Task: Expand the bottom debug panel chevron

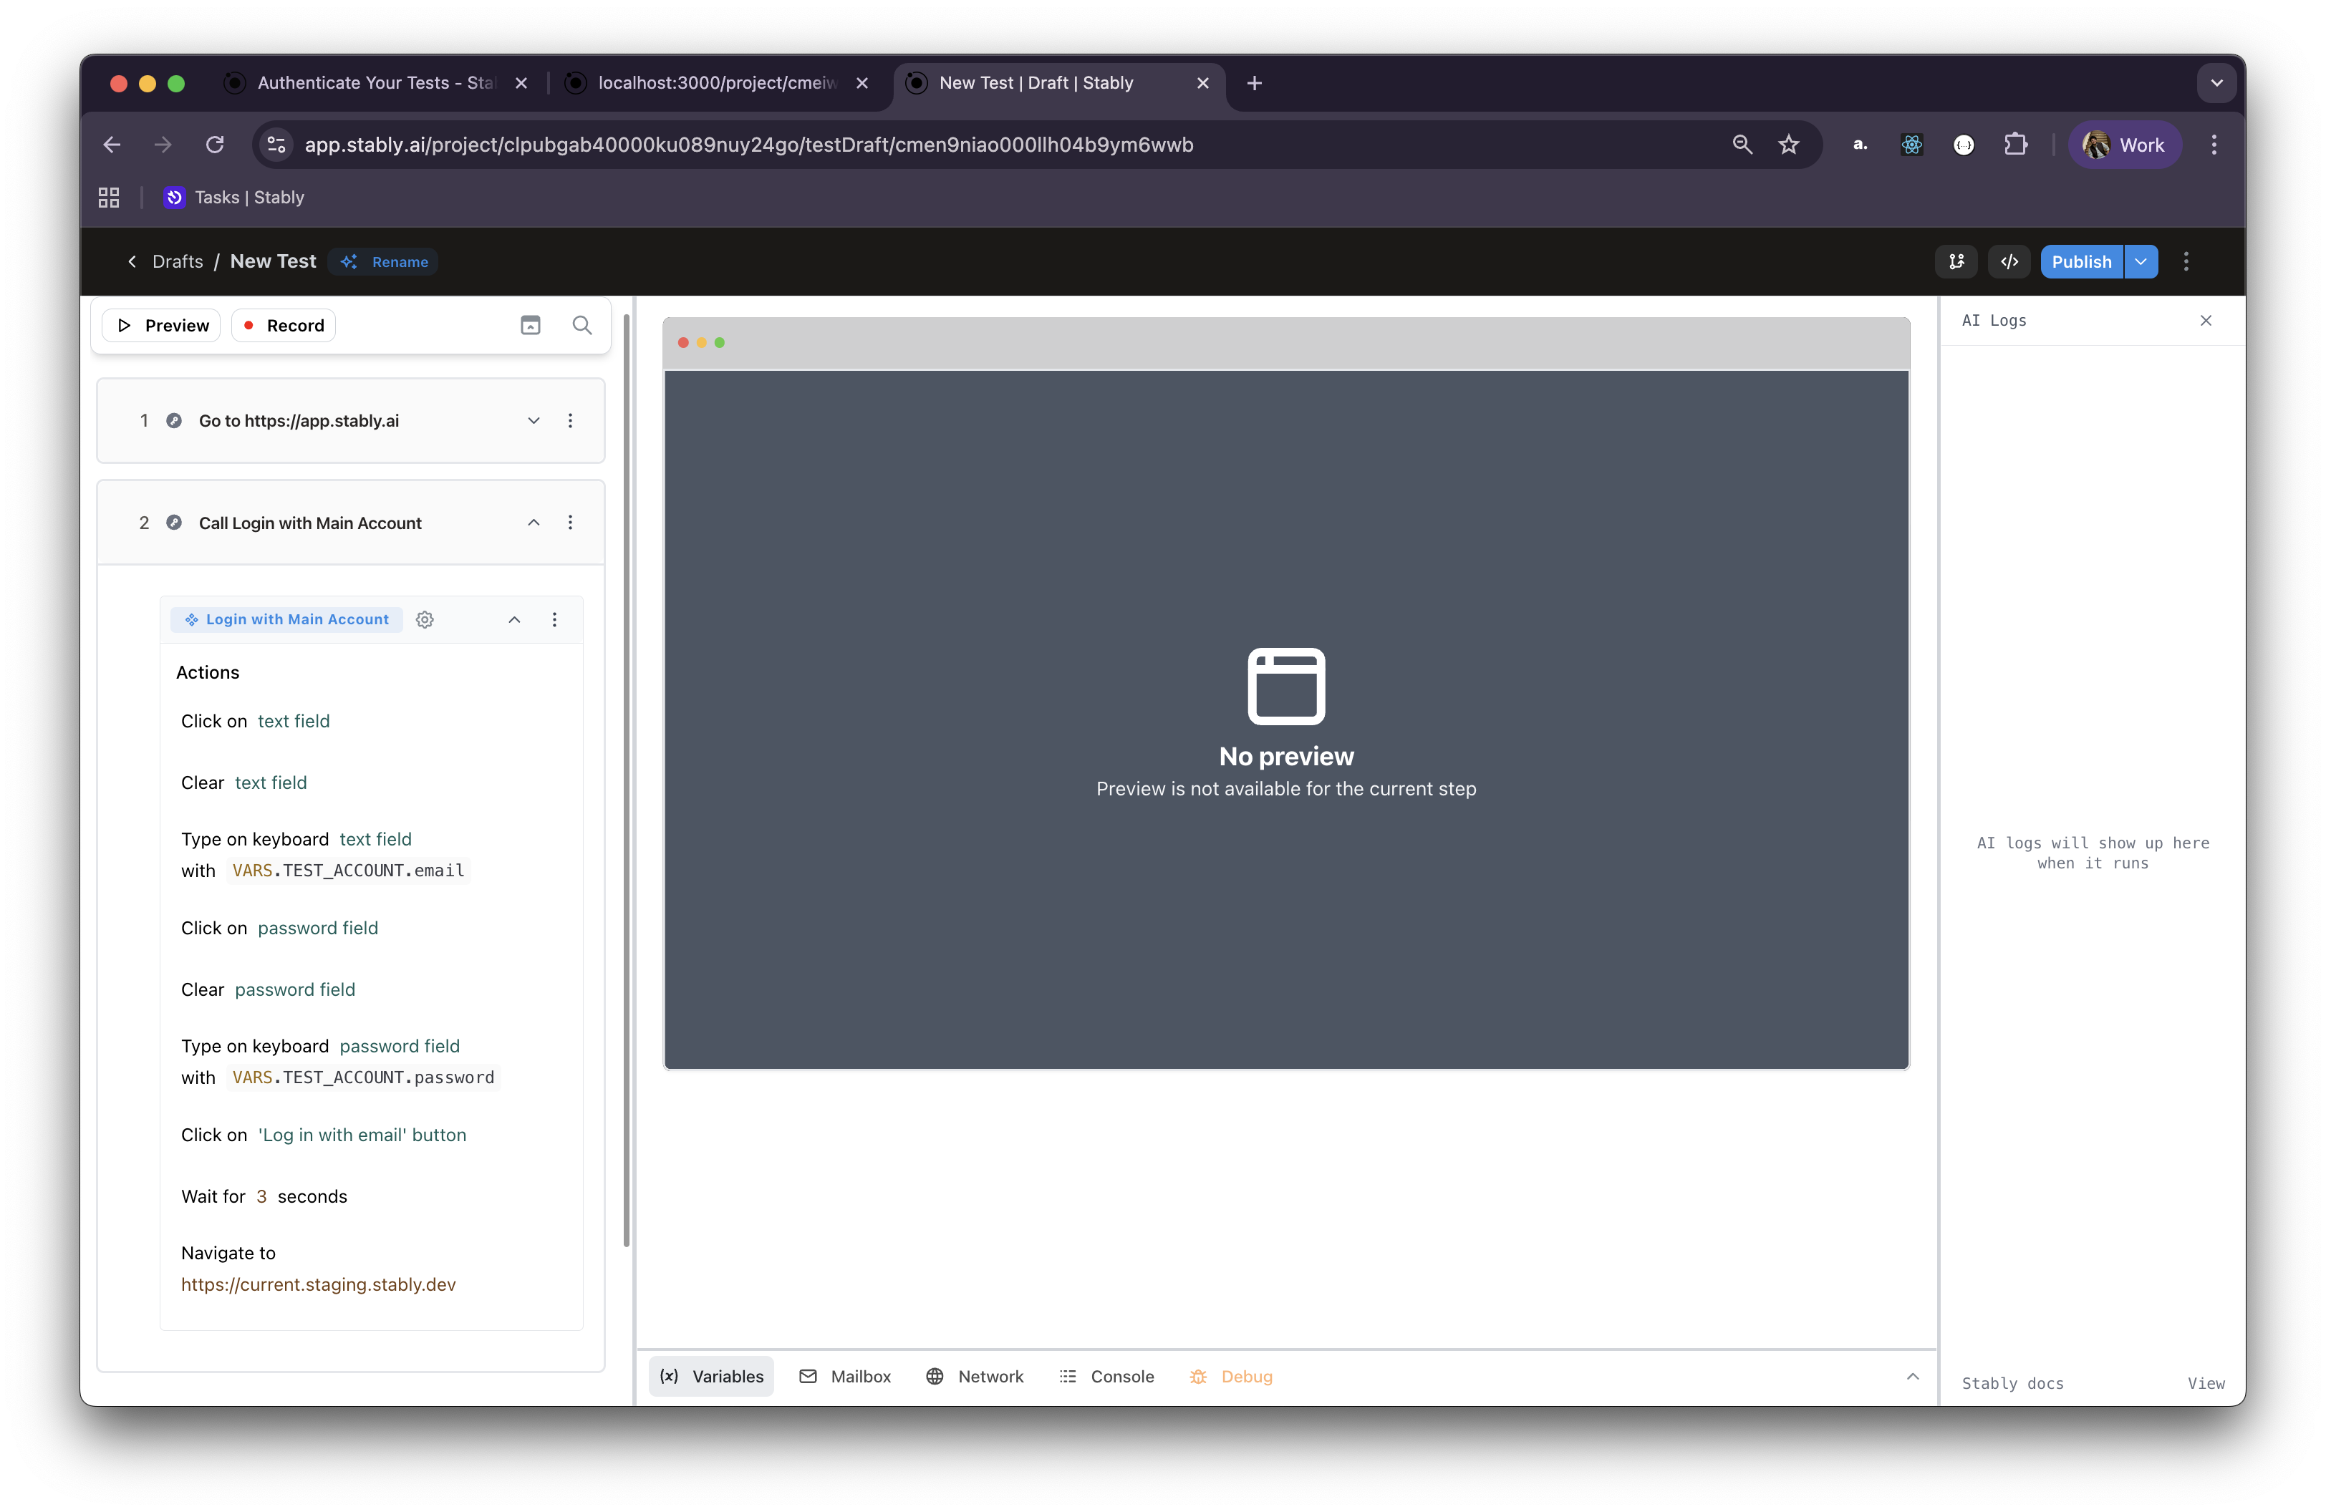Action: coord(1911,1376)
